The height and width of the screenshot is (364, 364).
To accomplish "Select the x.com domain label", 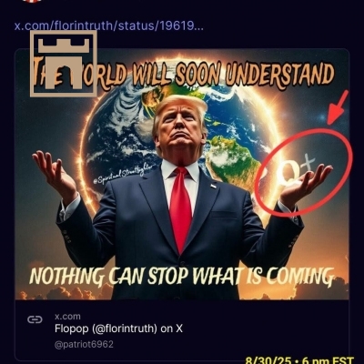I will click(67, 317).
